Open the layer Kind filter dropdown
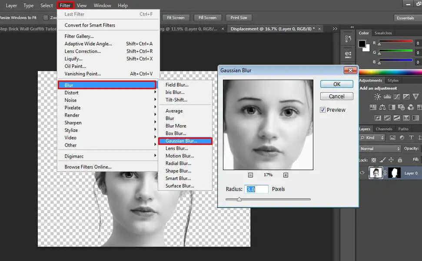The height and width of the screenshot is (261, 422). tap(372, 137)
